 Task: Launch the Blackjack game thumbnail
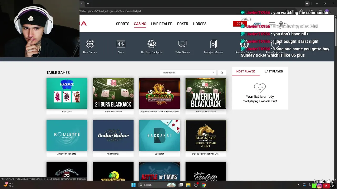[x=67, y=93]
